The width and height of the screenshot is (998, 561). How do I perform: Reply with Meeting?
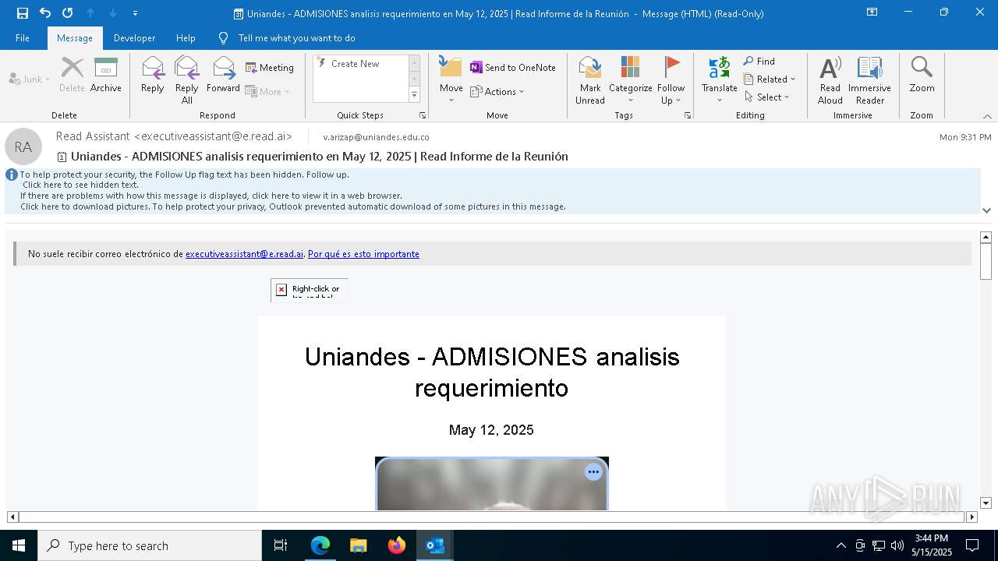pyautogui.click(x=270, y=68)
